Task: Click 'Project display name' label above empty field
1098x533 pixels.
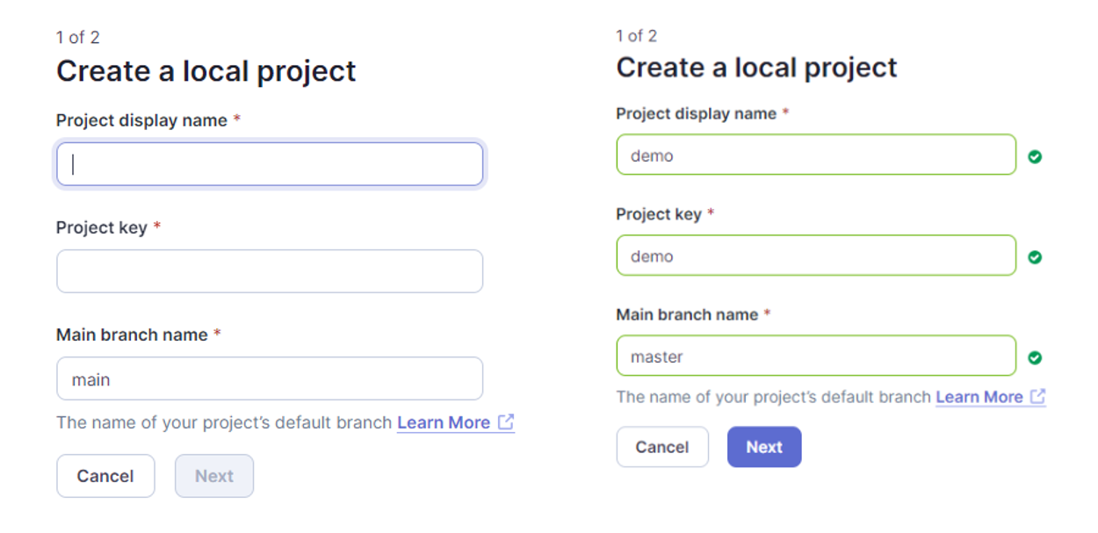Action: [141, 120]
